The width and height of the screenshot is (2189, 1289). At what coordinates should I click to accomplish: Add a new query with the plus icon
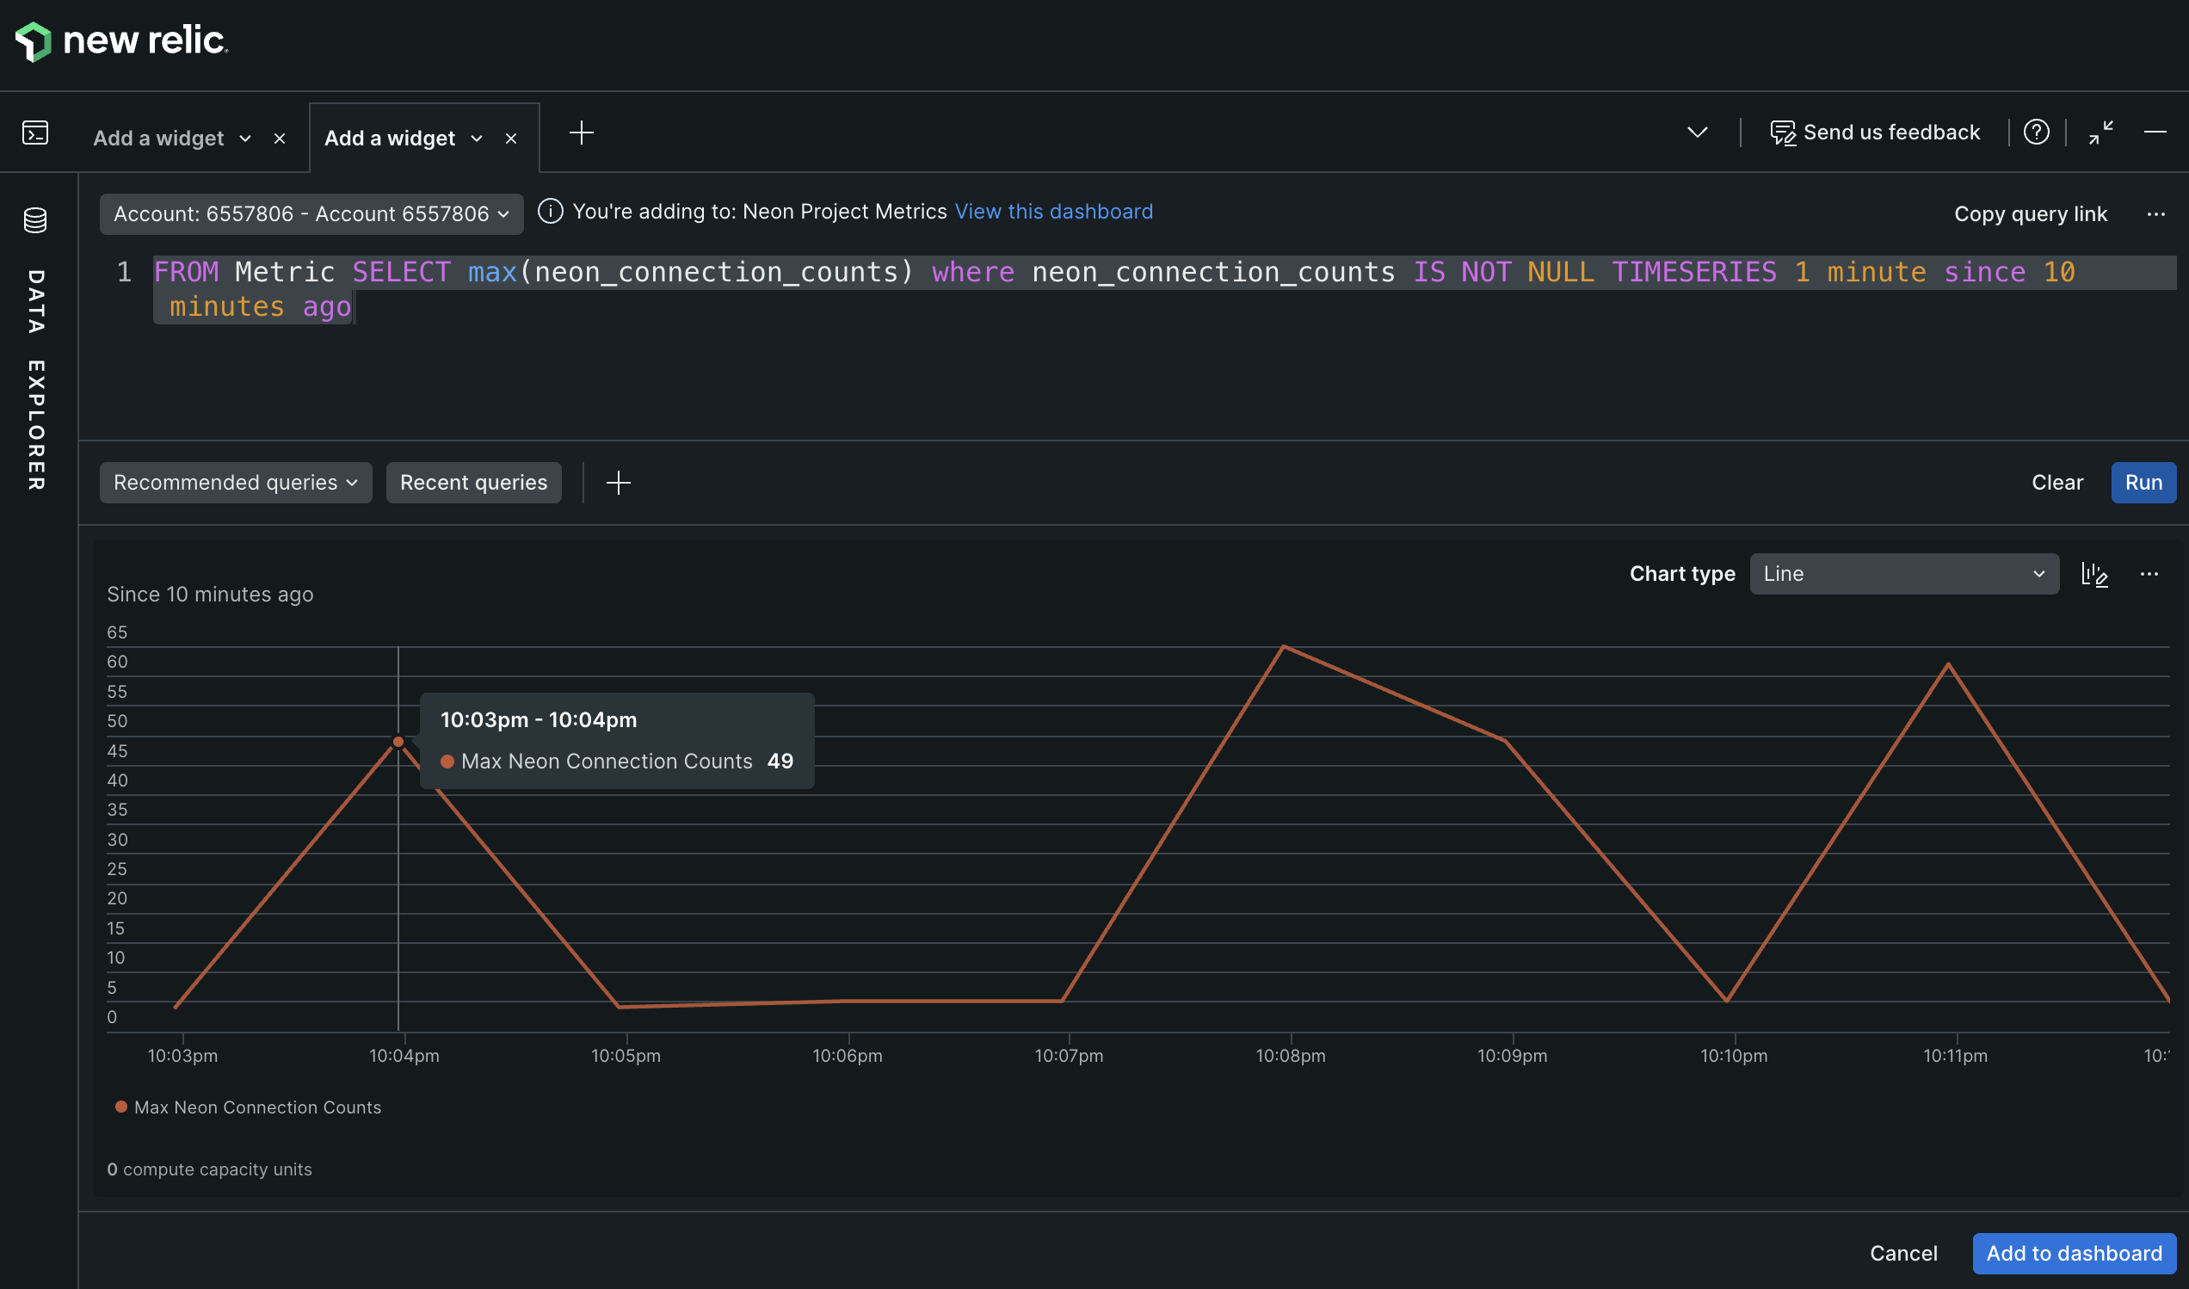(619, 482)
